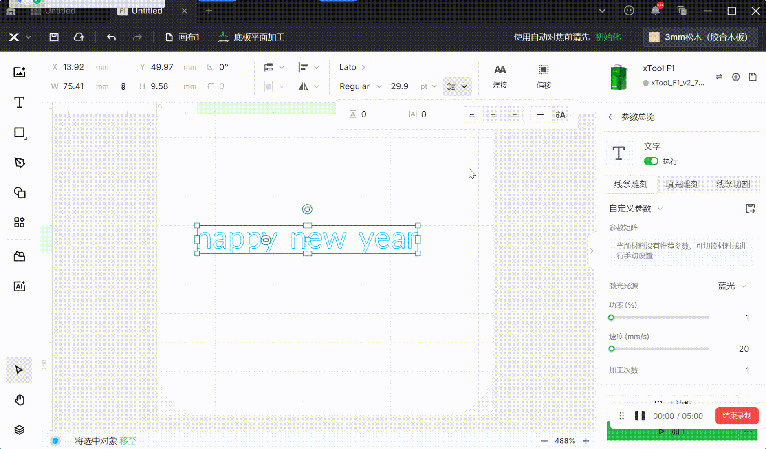Viewport: 766px width, 449px height.
Task: Click the 初始化 link
Action: [608, 37]
